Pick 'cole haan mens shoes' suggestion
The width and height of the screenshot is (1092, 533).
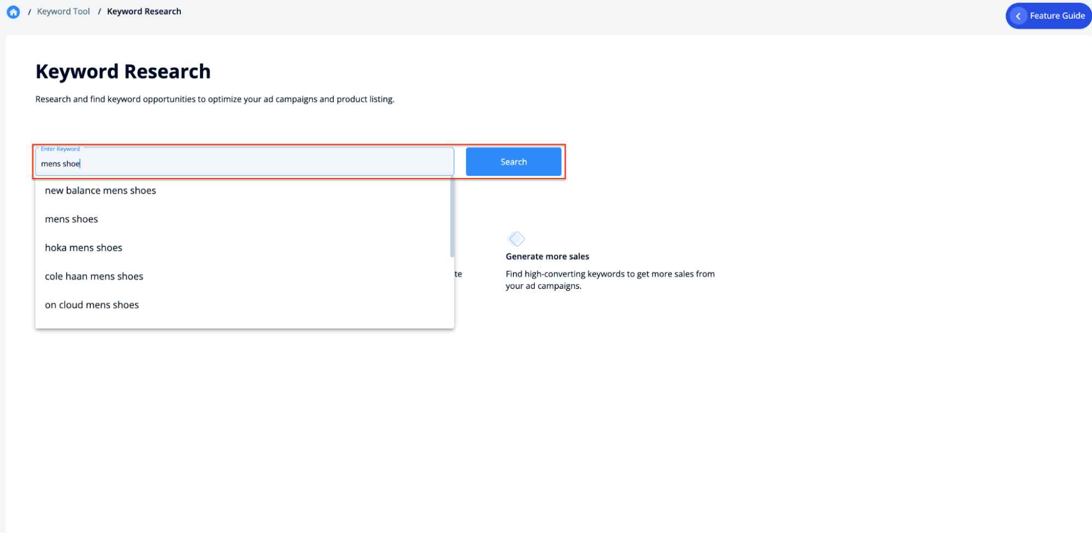(245, 276)
